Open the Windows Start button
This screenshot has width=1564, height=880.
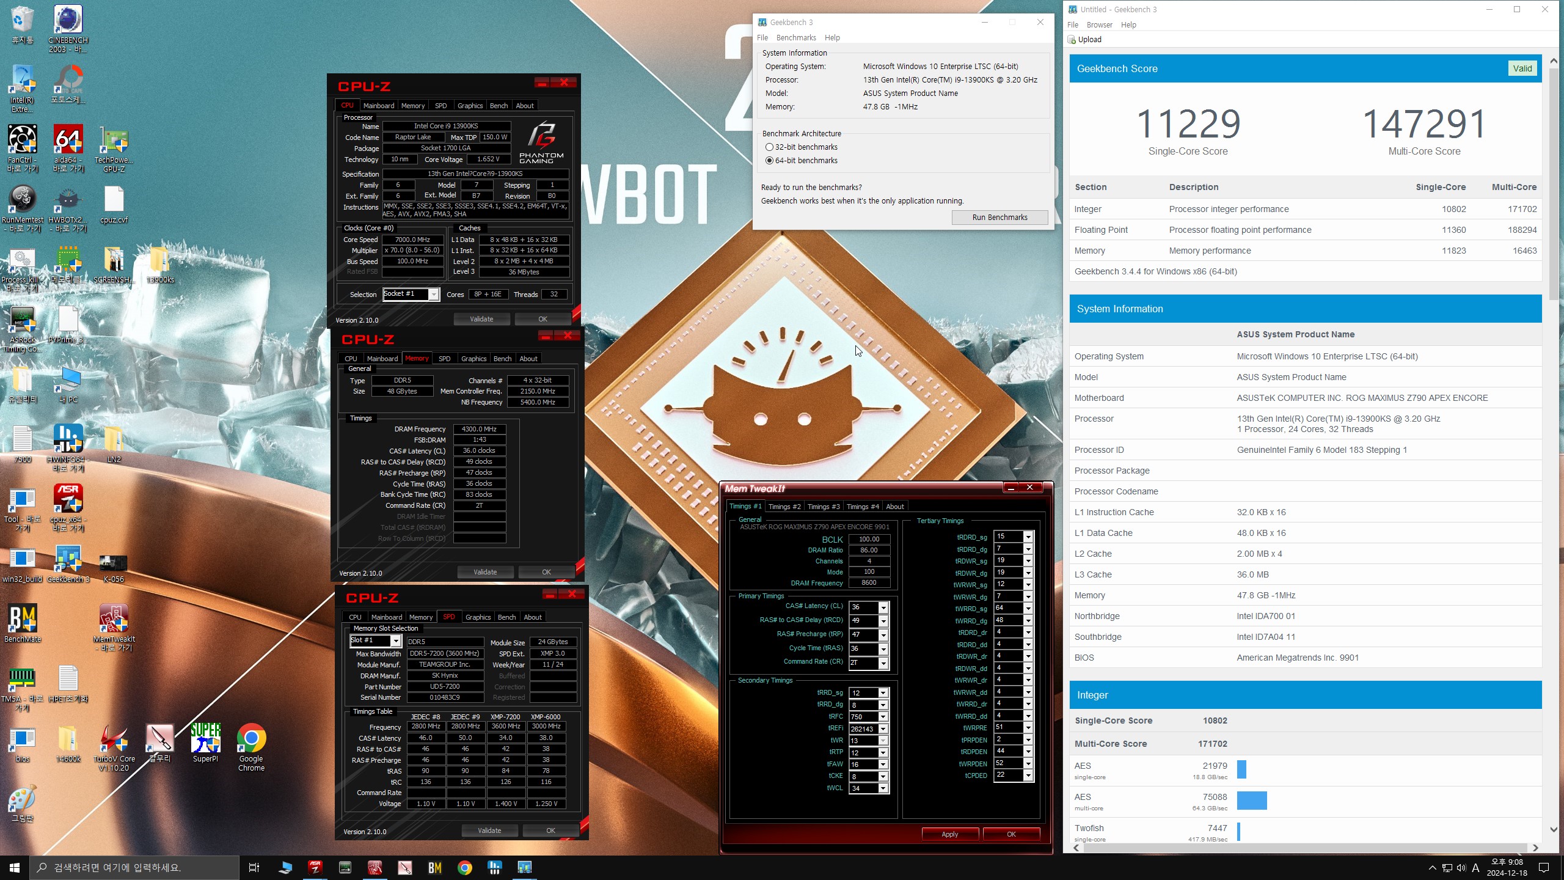[15, 867]
